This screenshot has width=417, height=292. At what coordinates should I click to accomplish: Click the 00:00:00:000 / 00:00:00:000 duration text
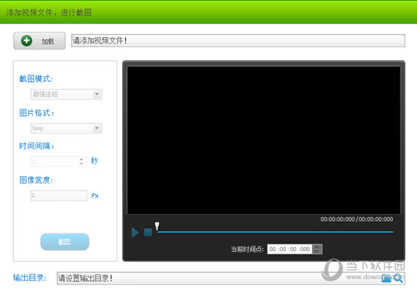(x=356, y=219)
